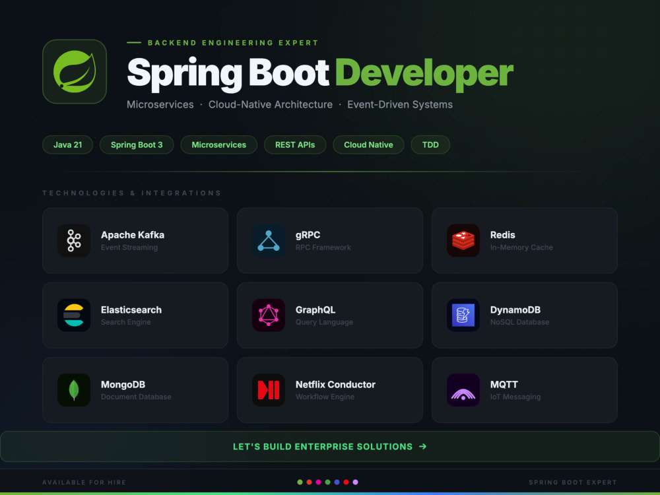This screenshot has height=495, width=660.
Task: Click the Netflix Conductor red icon
Action: click(269, 390)
